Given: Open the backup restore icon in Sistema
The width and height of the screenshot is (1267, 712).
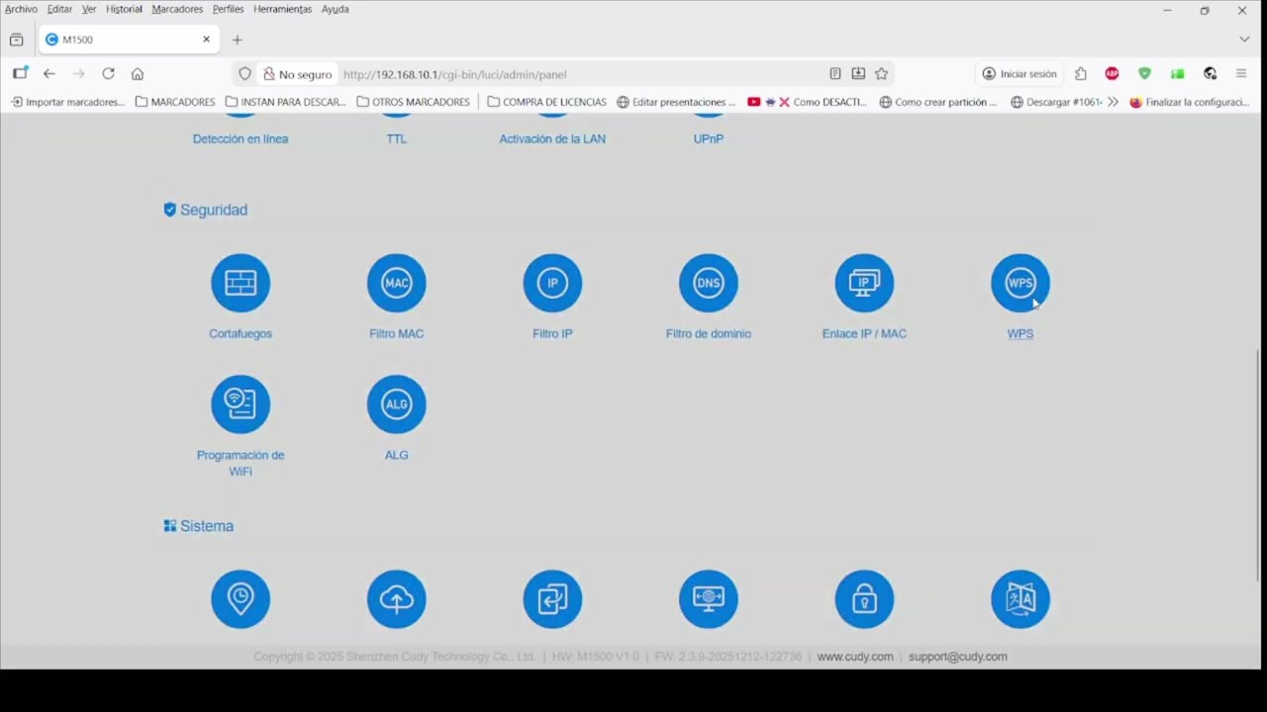Looking at the screenshot, I should [x=552, y=599].
